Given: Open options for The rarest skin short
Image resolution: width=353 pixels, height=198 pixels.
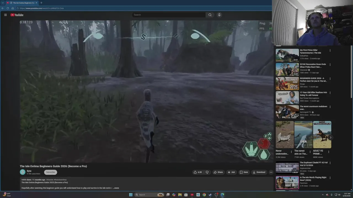Looking at the screenshot, I should click(310, 152).
